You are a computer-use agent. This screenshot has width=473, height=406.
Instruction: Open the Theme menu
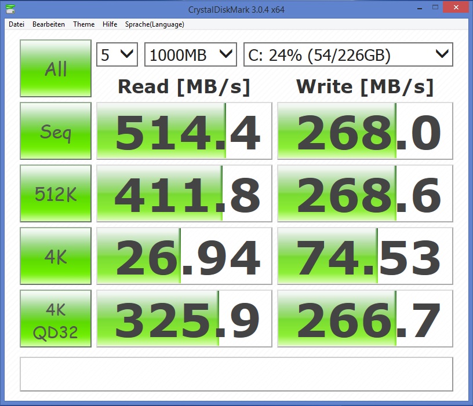click(x=83, y=24)
